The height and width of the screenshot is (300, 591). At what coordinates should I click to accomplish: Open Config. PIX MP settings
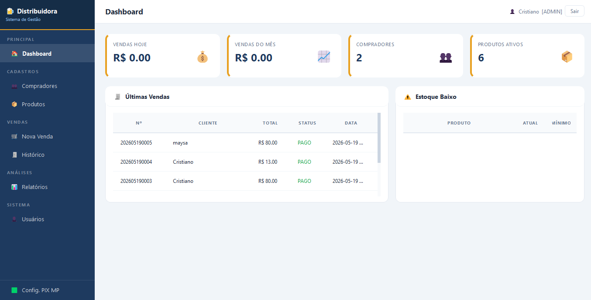47,290
